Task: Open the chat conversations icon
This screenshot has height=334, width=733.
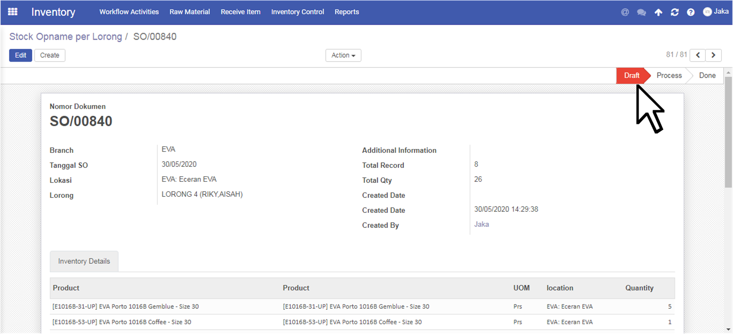Action: (x=641, y=12)
